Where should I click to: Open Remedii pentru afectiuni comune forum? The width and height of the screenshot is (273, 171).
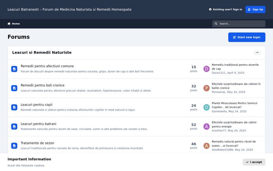tap(47, 66)
